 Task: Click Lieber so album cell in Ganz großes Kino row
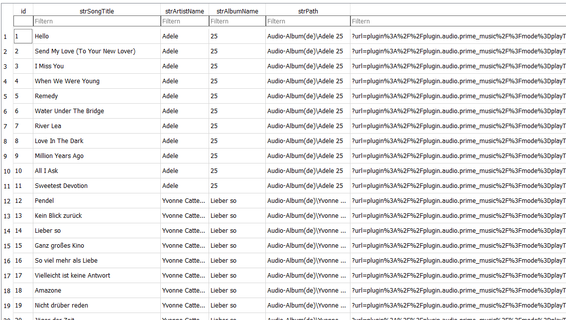coord(237,246)
